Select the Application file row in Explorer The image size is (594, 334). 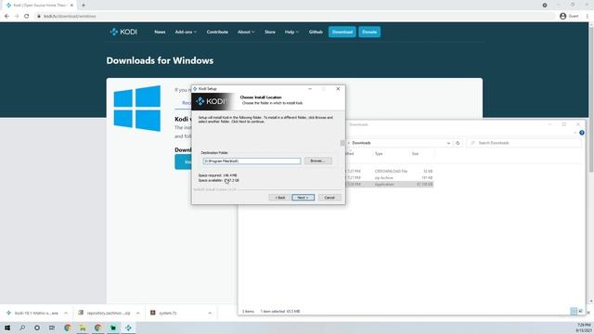pos(390,184)
